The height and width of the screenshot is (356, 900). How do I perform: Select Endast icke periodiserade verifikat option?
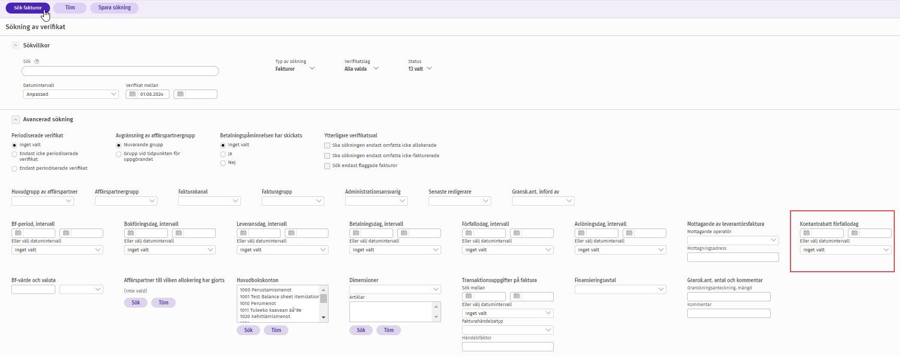pyautogui.click(x=15, y=154)
